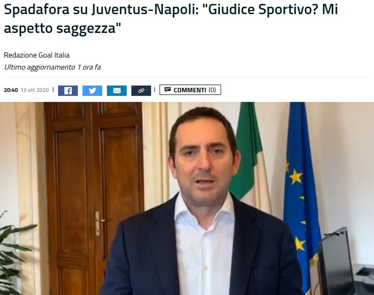Viewport: 374px width, 295px height.
Task: Click the 20:40 publication time
Action: (x=11, y=90)
